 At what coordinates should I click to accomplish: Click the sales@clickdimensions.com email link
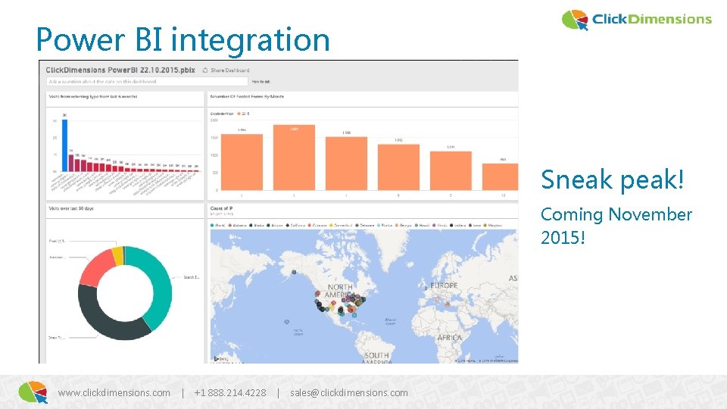(x=349, y=393)
